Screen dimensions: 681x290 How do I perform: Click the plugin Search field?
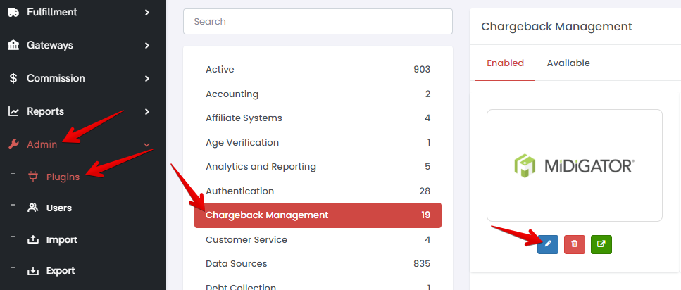click(318, 22)
